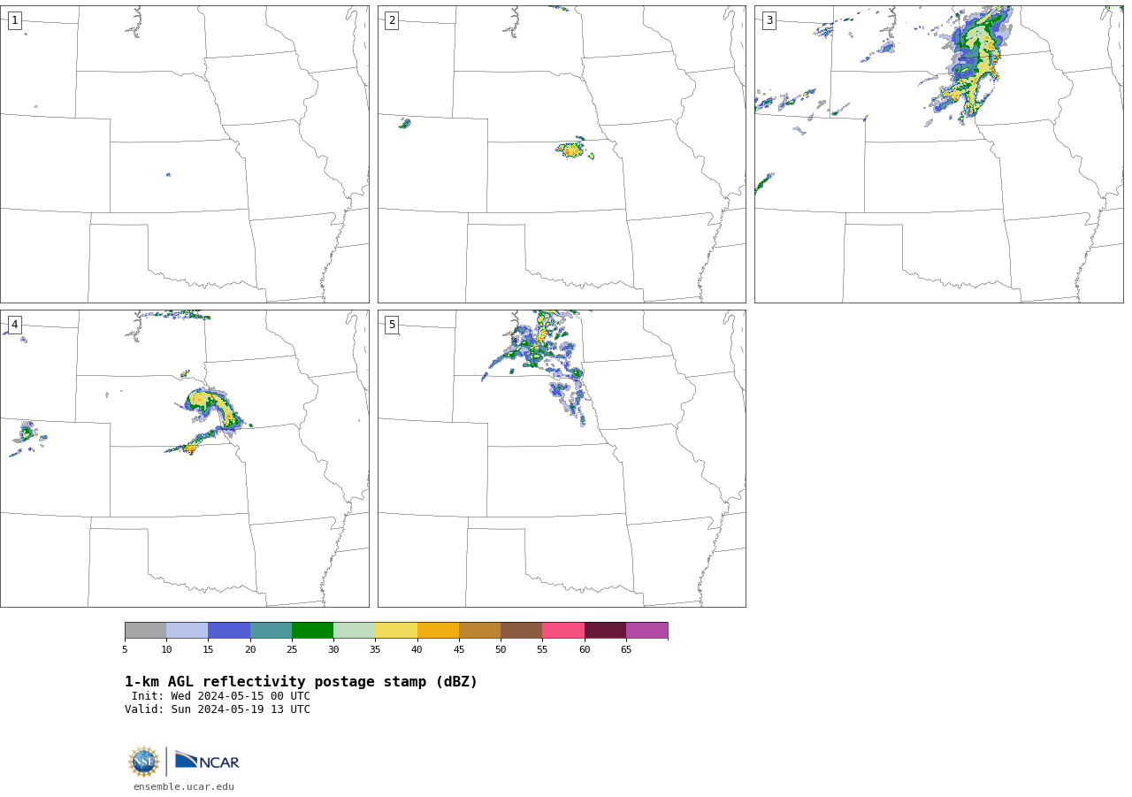1132x797 pixels.
Task: Click the colorbar tick label 20
Action: tap(250, 650)
